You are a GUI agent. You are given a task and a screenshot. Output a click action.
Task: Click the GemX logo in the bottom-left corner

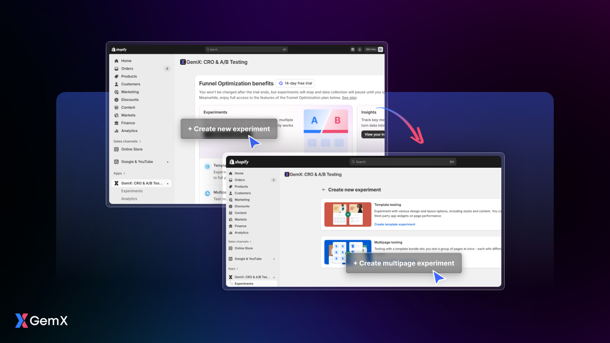41,321
